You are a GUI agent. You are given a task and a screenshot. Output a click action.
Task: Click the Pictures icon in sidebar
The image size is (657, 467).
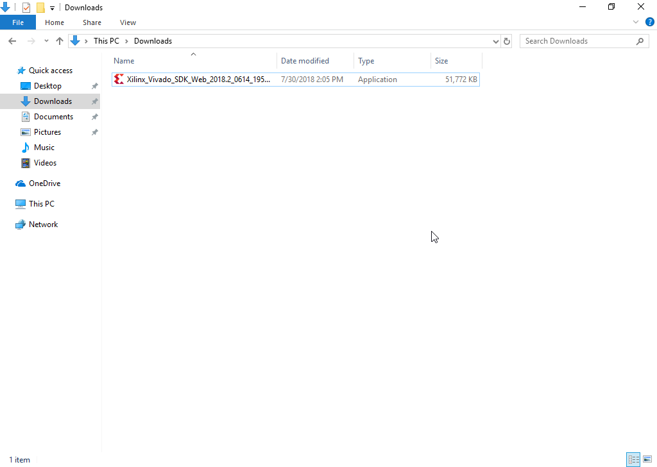(x=26, y=132)
